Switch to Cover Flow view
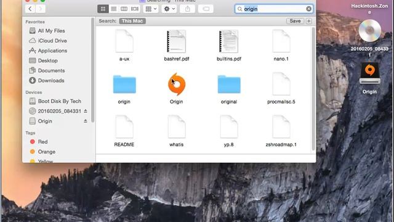The image size is (394, 222). 135,9
